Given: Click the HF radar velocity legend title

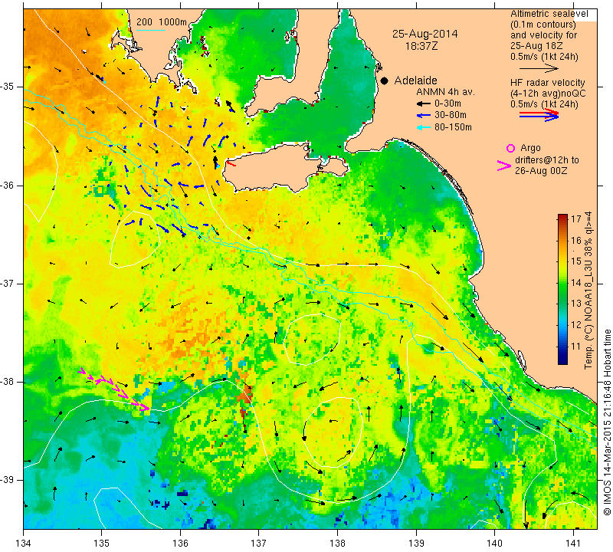Looking at the screenshot, I should pos(548,83).
